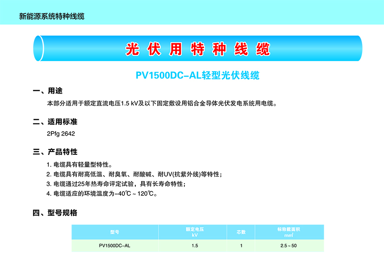
Task: Select the 额定电压 kV table column header
Action: point(195,232)
